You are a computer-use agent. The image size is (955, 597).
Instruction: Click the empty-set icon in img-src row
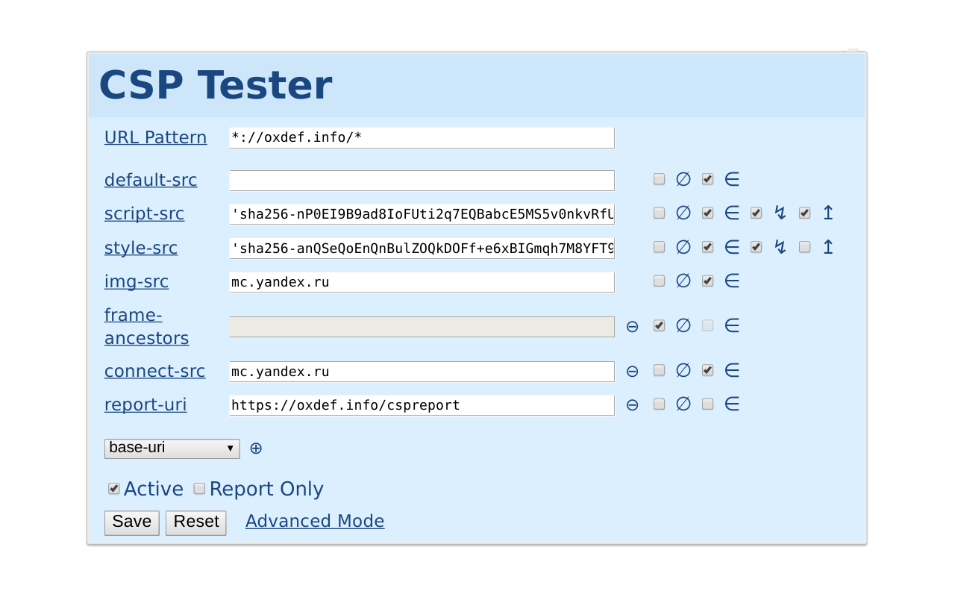tap(683, 281)
